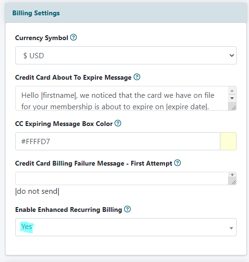
Task: Click the chevron on the Currency Symbol select
Action: [x=232, y=55]
